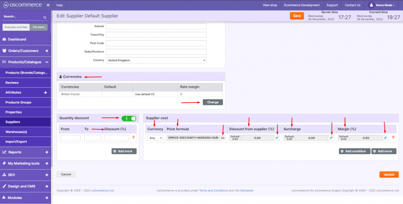Click the Change button under Currencies
The height and width of the screenshot is (204, 403).
coord(212,102)
